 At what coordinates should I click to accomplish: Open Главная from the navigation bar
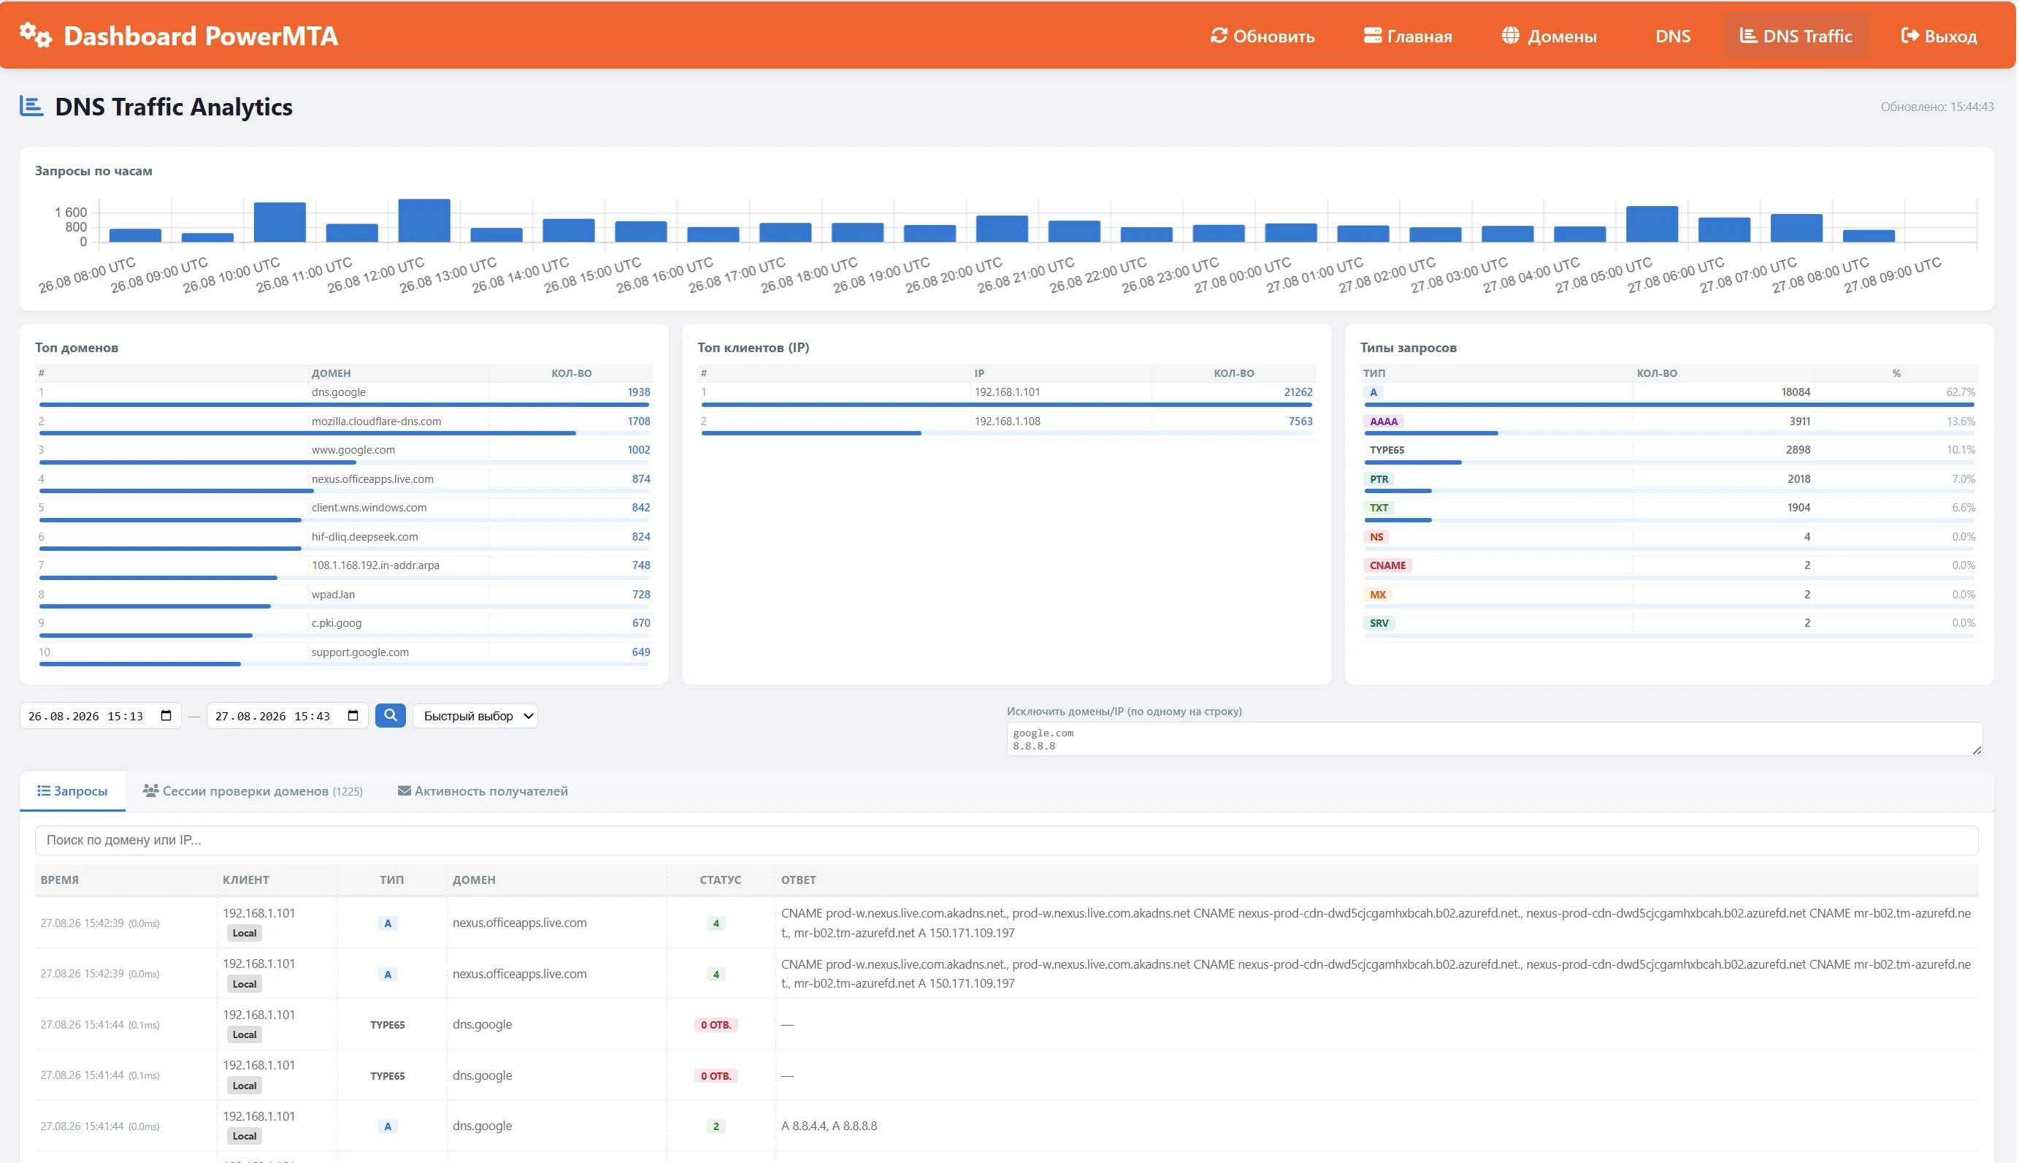1408,36
